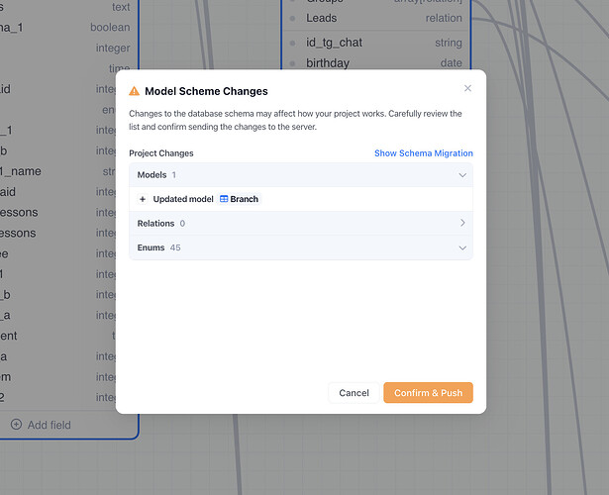Select the id_tg_chat field row
Image resolution: width=609 pixels, height=495 pixels.
click(x=376, y=43)
